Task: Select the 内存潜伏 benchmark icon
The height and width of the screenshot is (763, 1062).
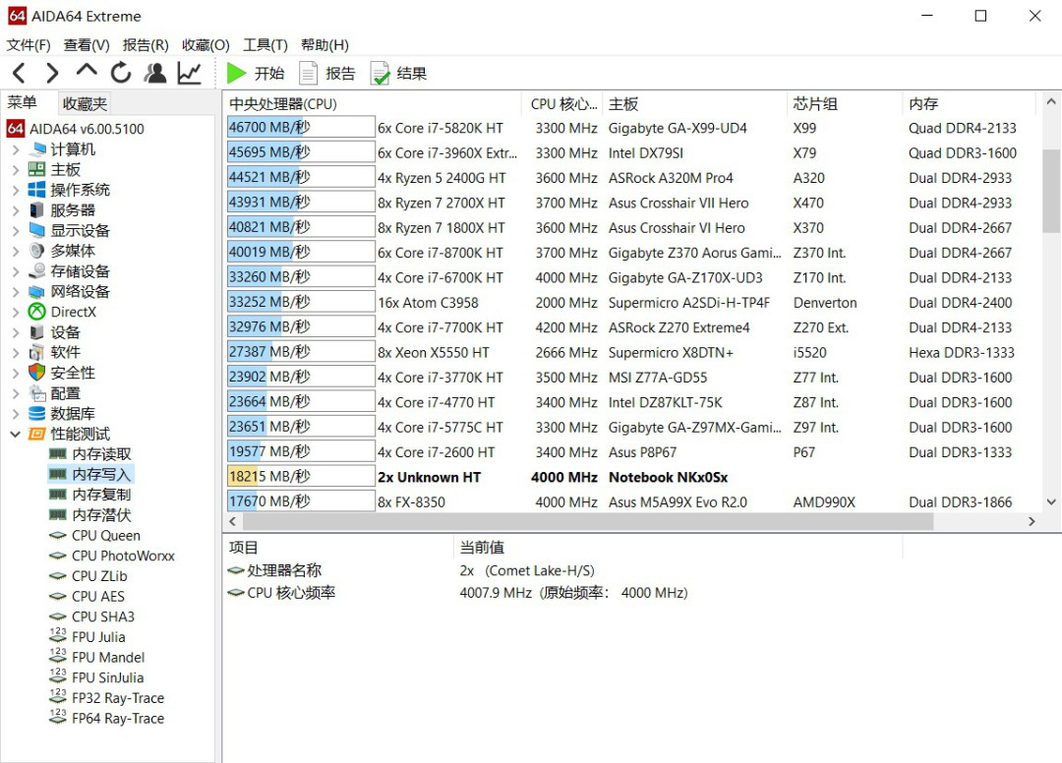Action: [x=58, y=514]
